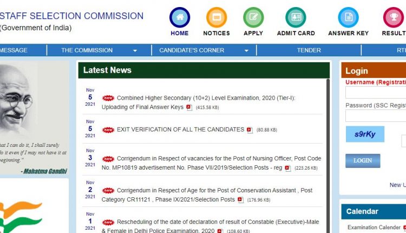406x233 pixels.
Task: Click new badge beside Combined Higher Secondary news
Action: pyautogui.click(x=108, y=98)
